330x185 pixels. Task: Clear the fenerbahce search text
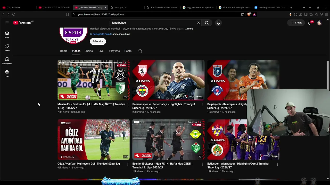tap(199, 23)
